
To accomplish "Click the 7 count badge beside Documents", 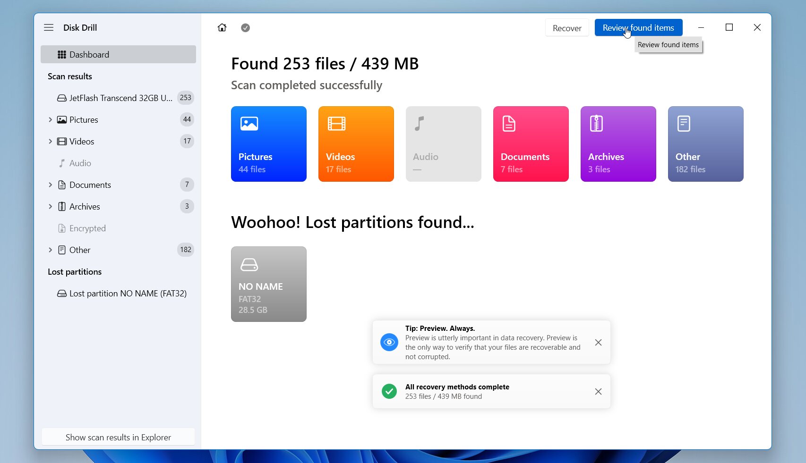I will pyautogui.click(x=187, y=185).
